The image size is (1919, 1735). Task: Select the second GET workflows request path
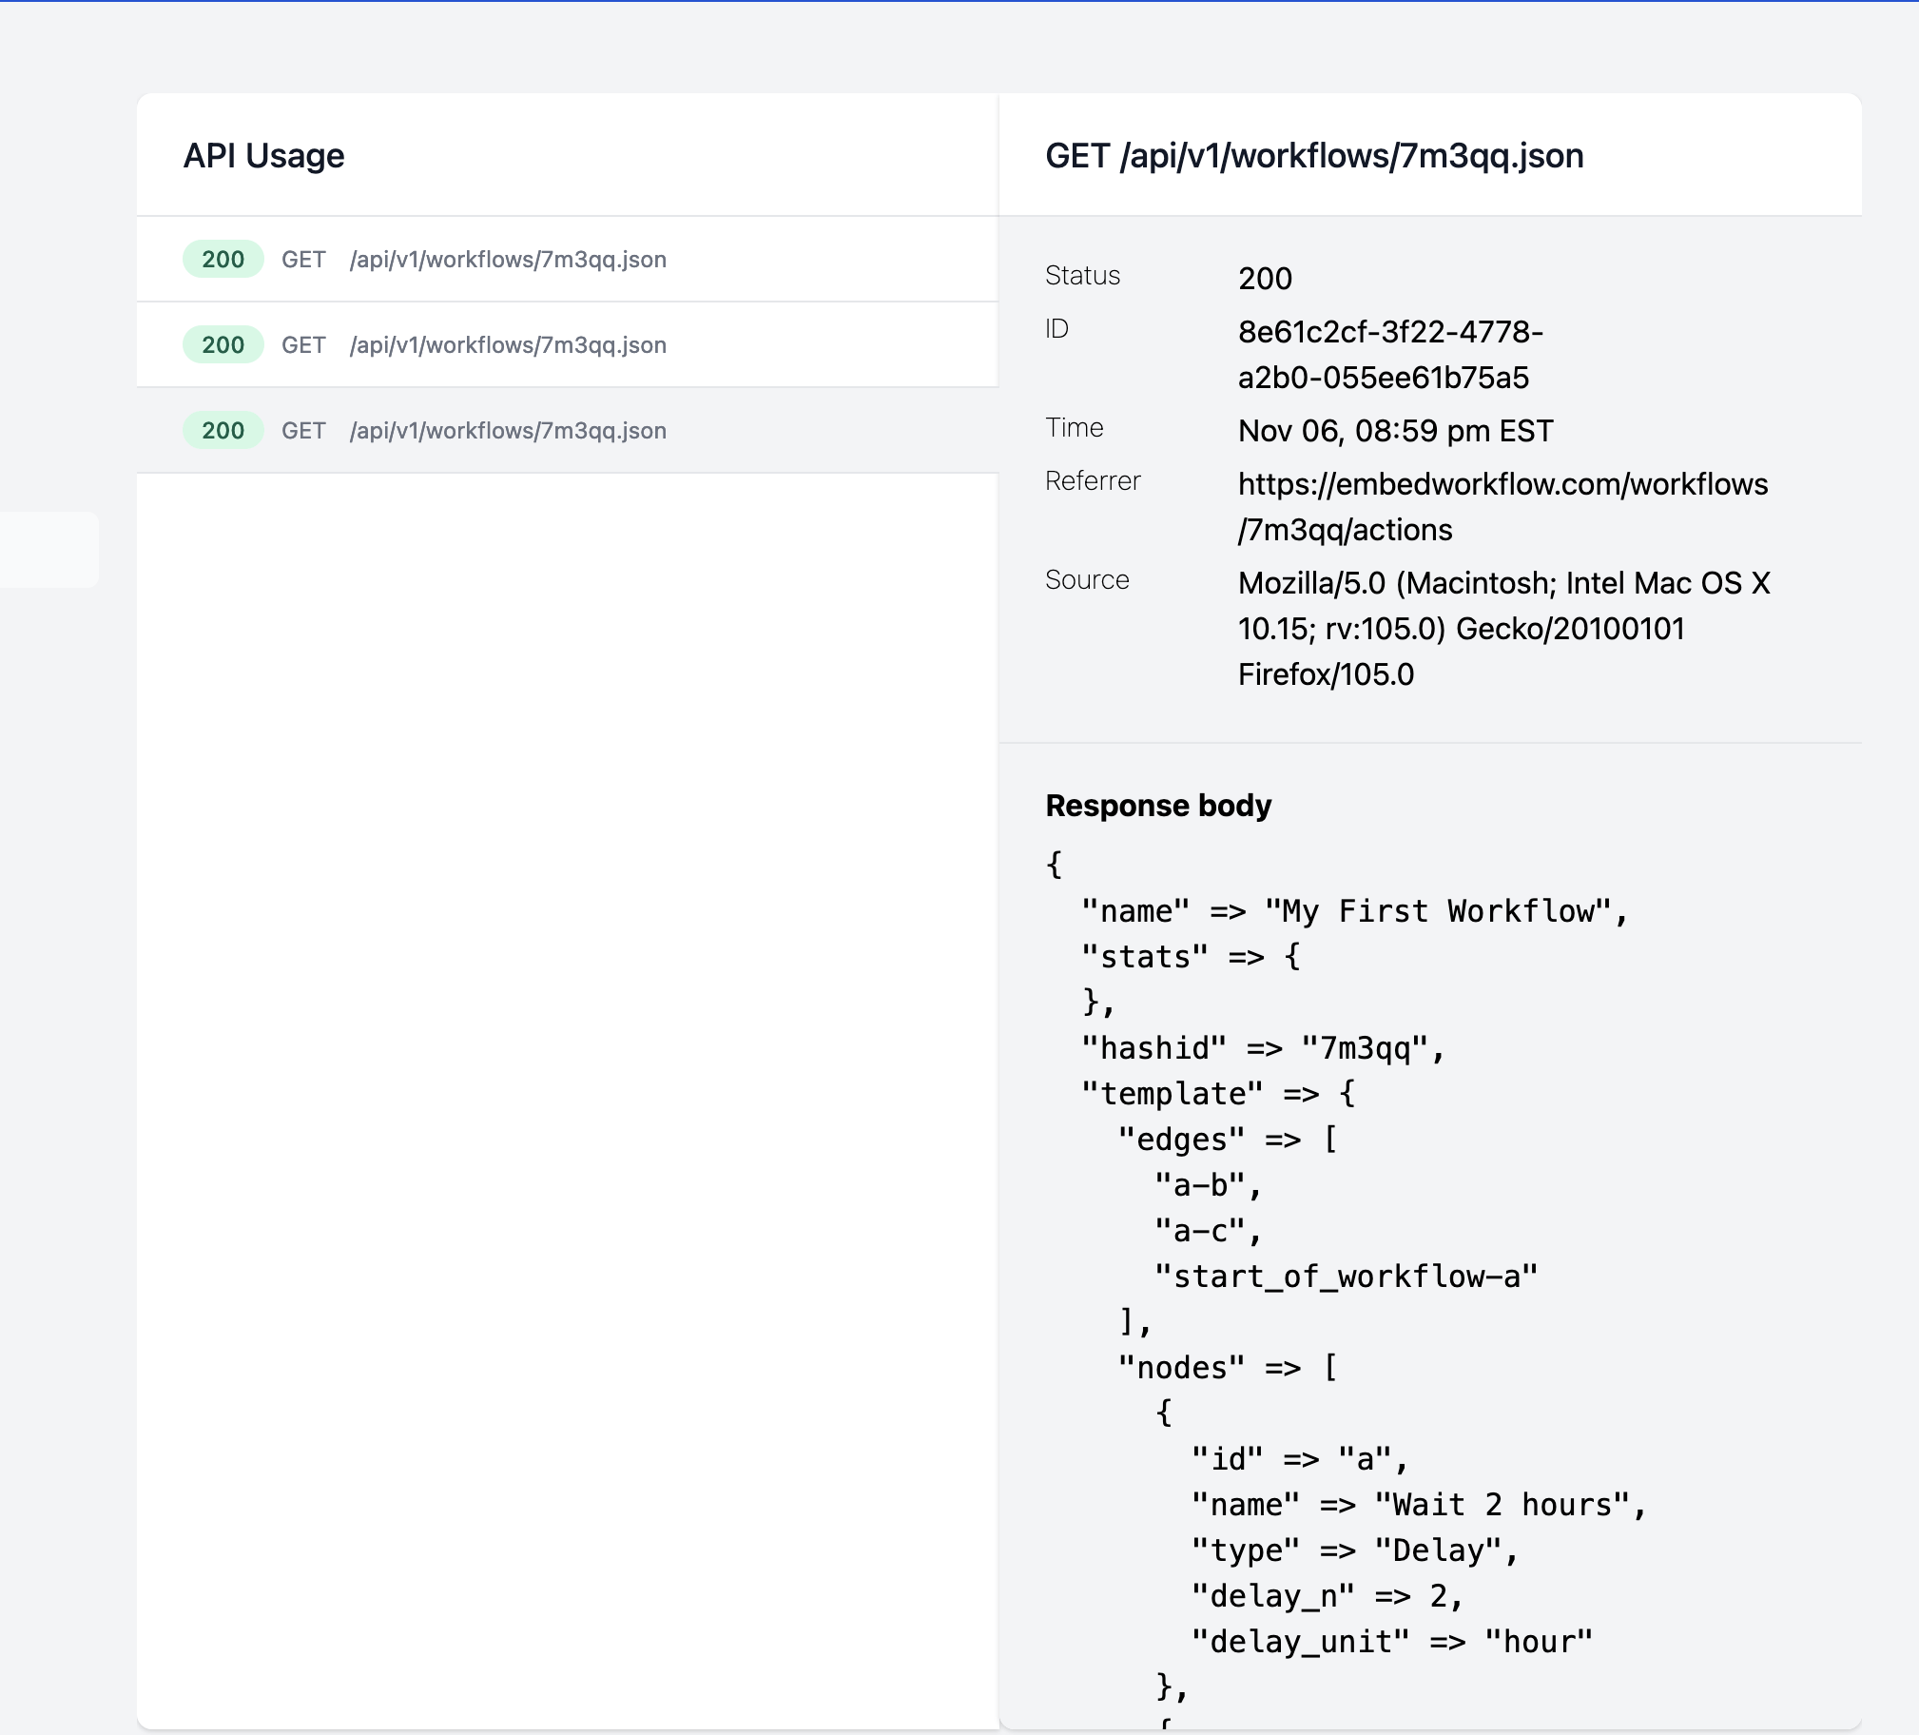tap(508, 344)
